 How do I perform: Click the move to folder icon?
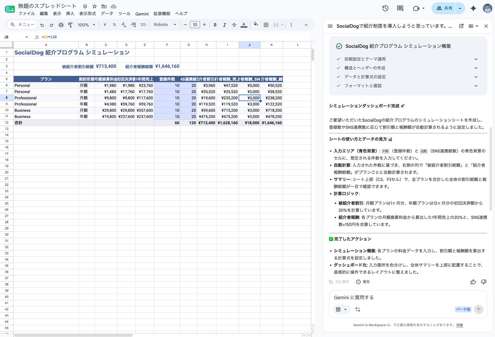click(x=104, y=7)
